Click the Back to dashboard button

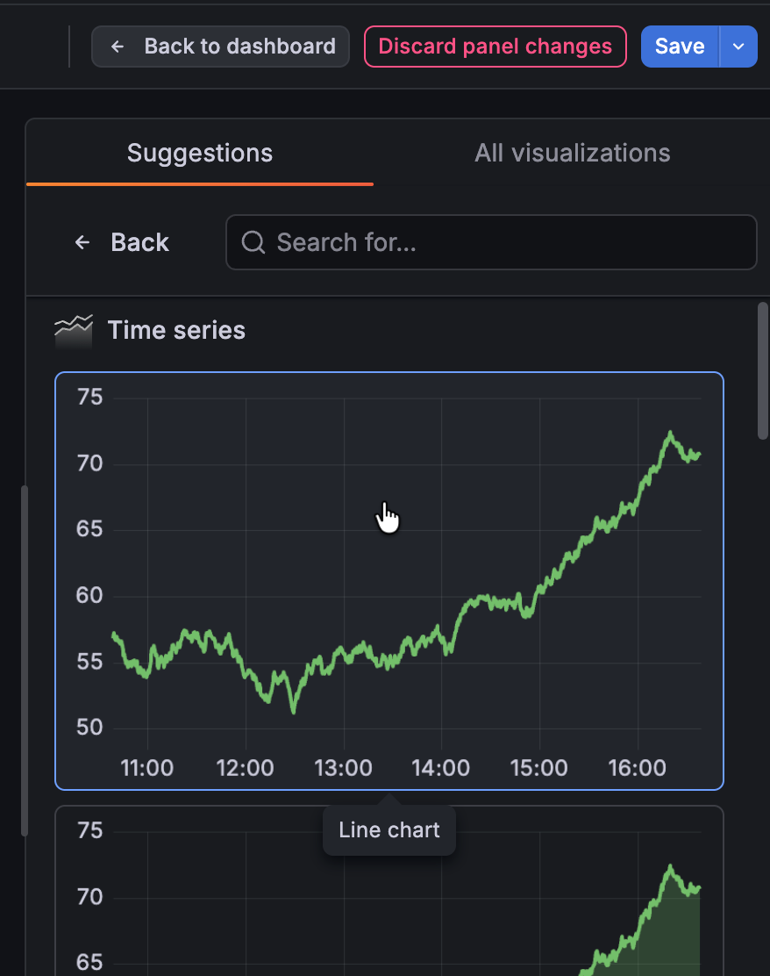tap(220, 46)
